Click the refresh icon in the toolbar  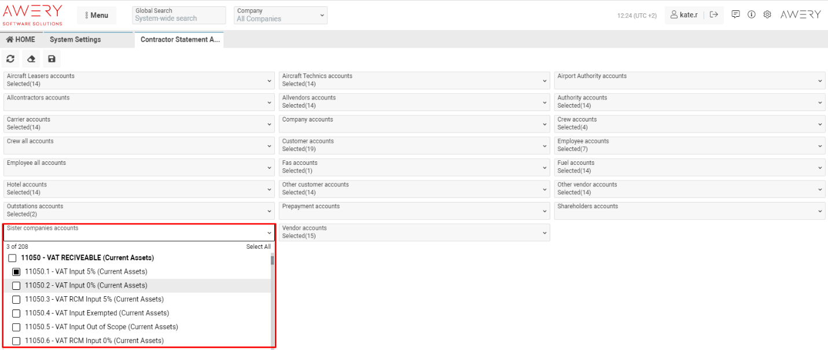[10, 58]
